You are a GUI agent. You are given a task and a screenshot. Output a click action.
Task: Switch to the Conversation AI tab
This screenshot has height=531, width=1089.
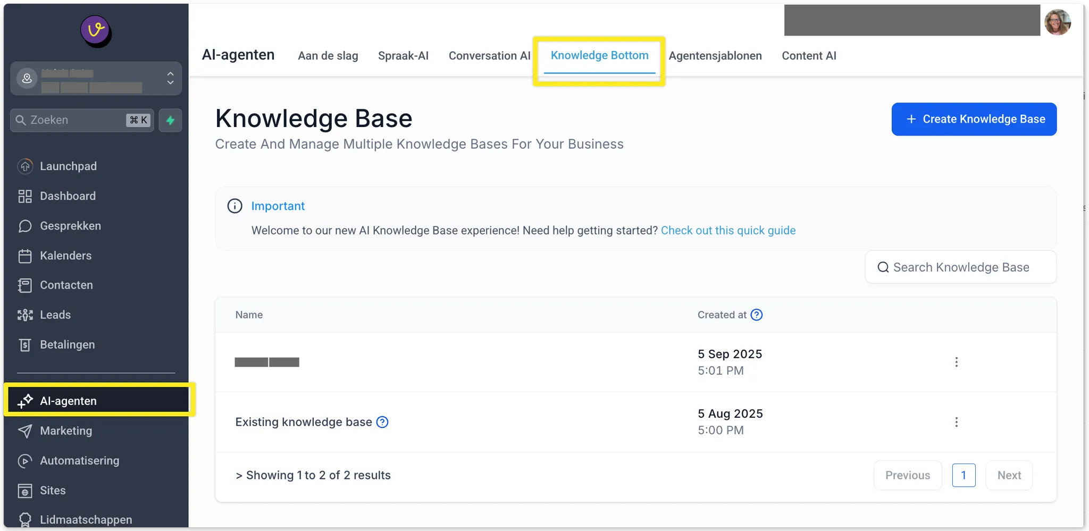click(489, 56)
